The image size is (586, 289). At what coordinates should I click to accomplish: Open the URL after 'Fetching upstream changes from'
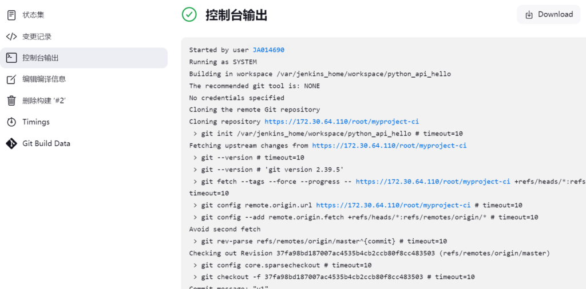click(389, 146)
